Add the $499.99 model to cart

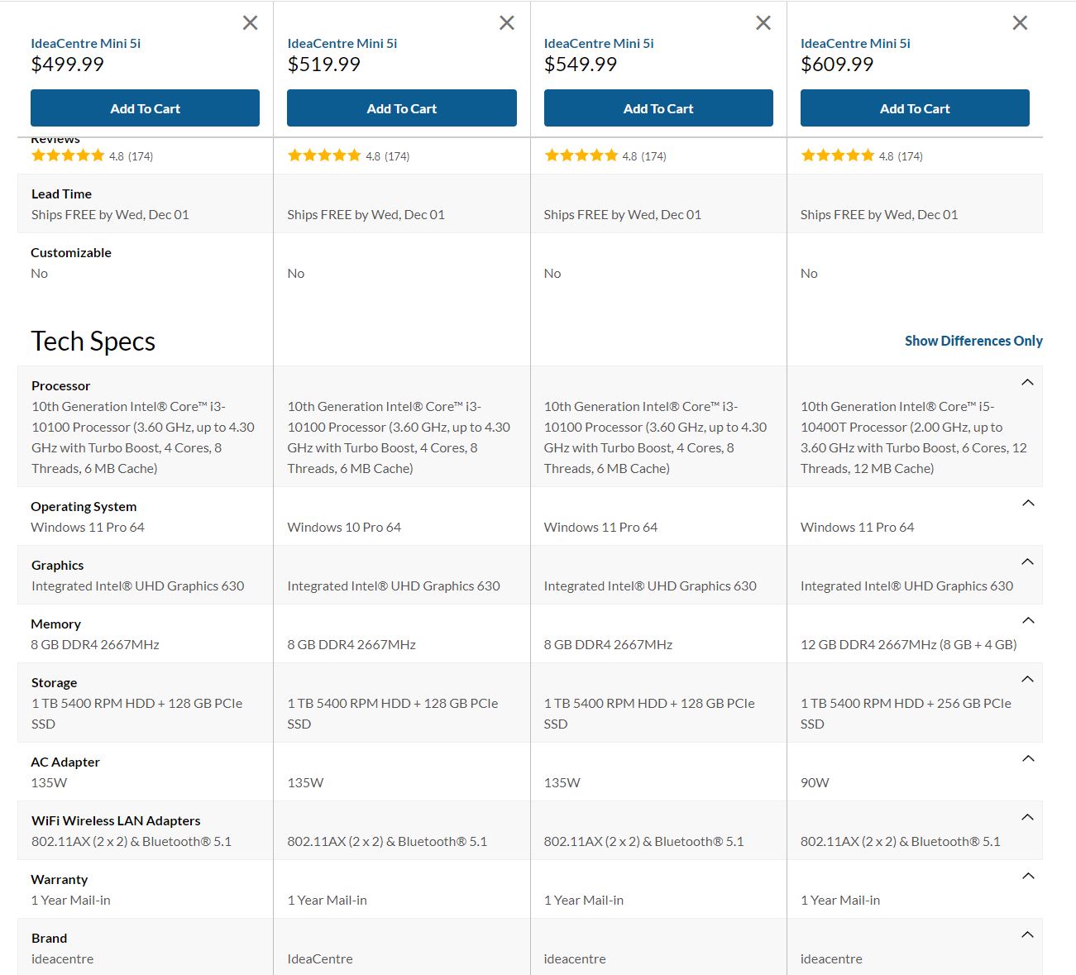tap(145, 108)
